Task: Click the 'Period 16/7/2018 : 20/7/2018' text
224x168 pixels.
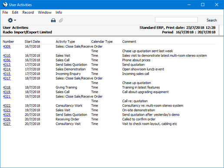Action: coord(189,32)
